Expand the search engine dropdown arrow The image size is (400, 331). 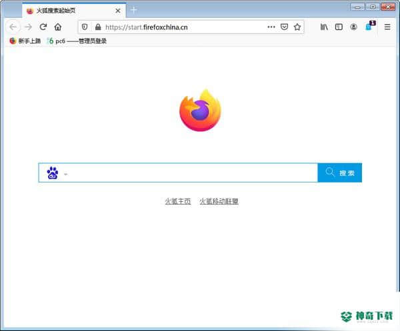point(65,174)
